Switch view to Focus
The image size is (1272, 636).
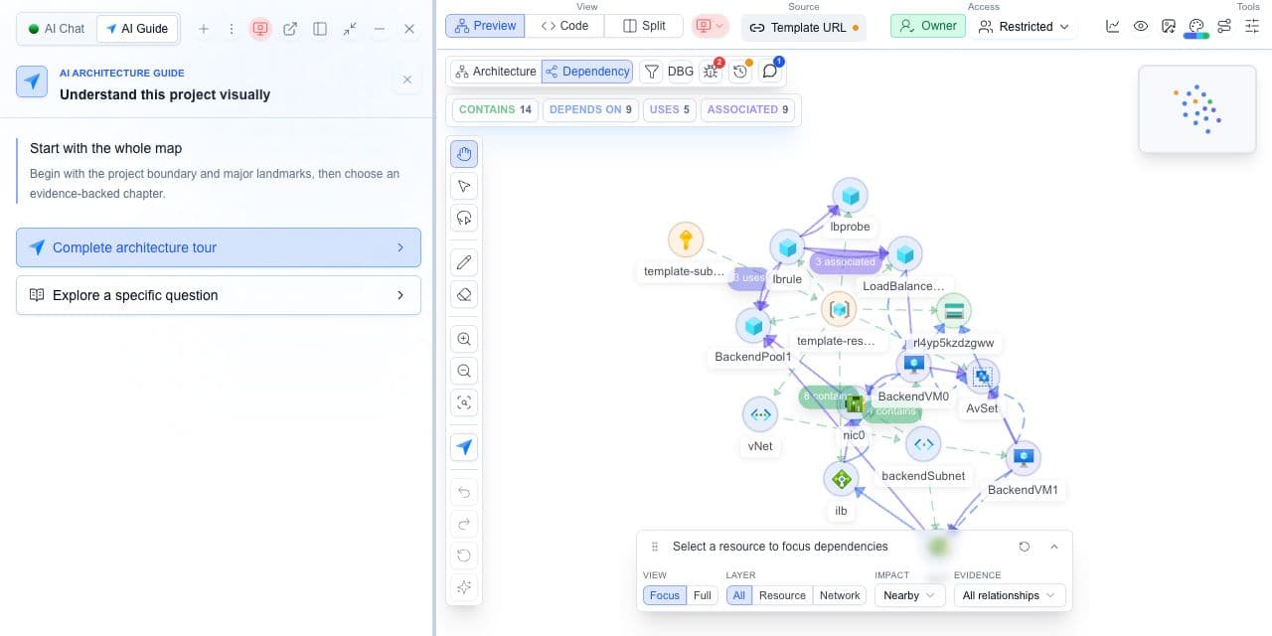[x=665, y=595]
